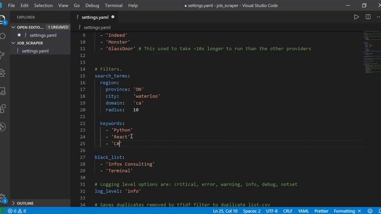
Task: Open Remote Explorer view in activity bar
Action: click(2, 91)
